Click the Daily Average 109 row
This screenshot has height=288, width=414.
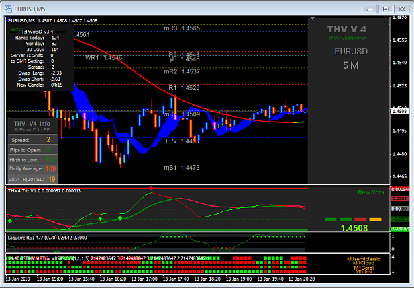coord(32,168)
